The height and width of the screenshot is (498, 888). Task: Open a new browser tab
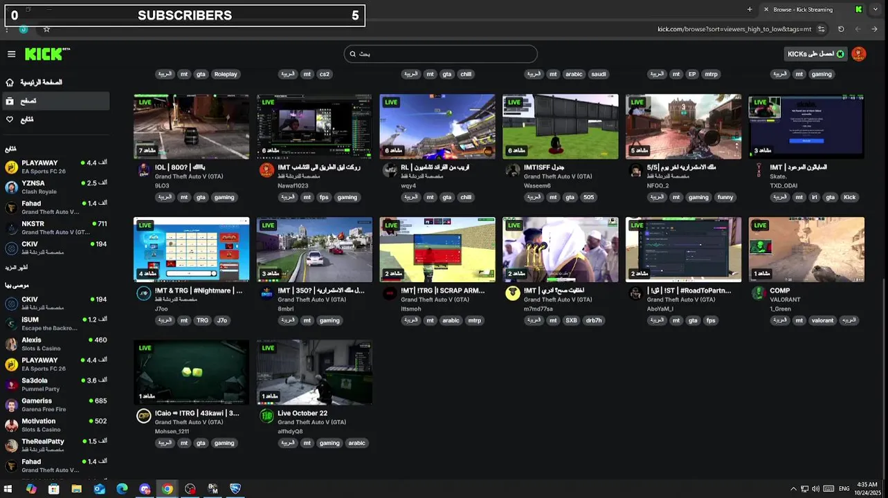pos(750,9)
